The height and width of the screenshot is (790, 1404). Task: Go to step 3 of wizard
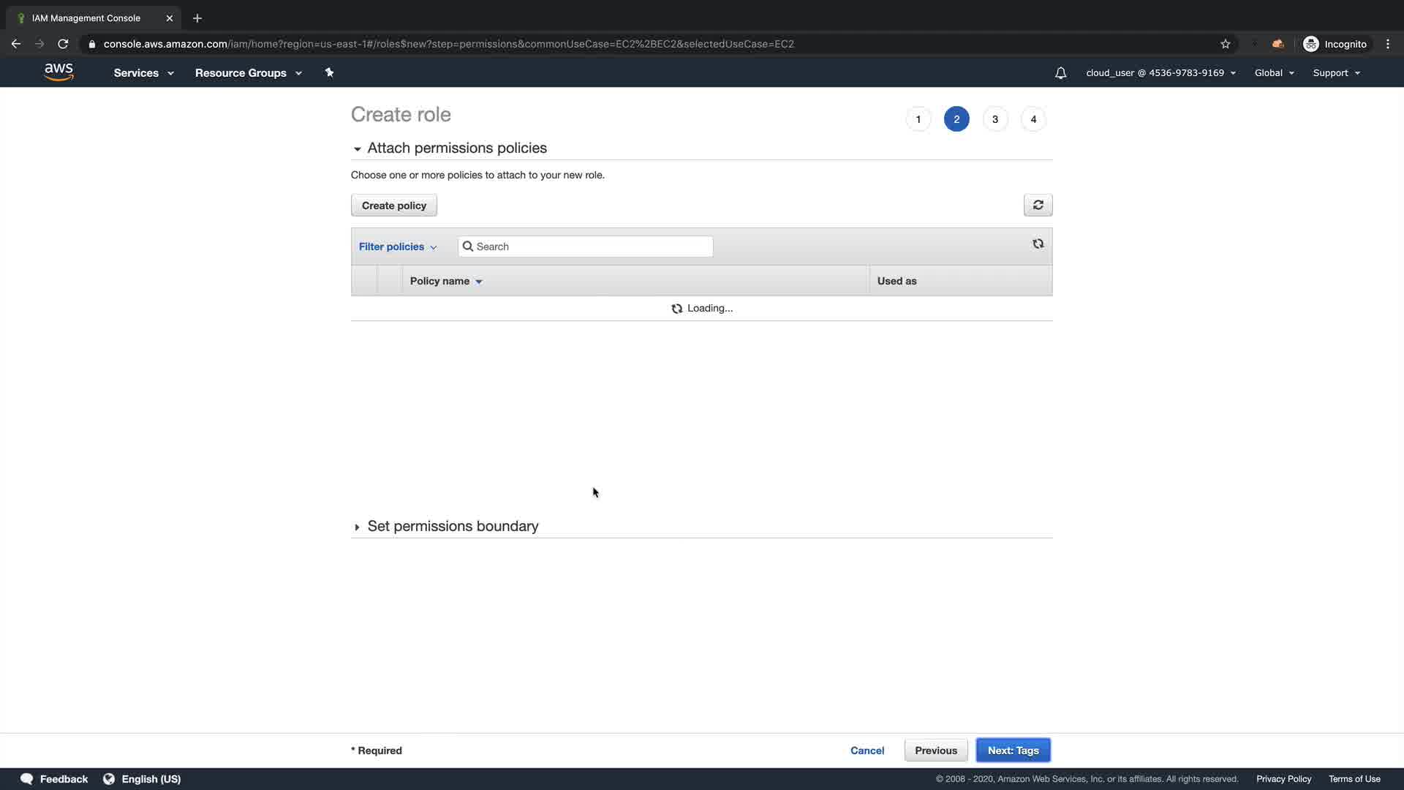click(x=994, y=119)
